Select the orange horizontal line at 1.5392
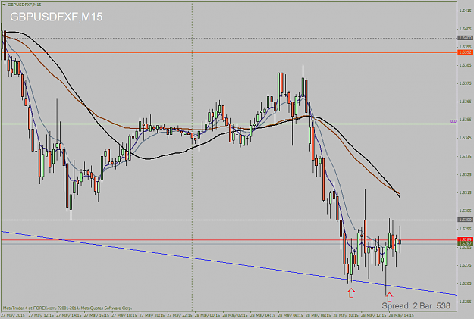This screenshot has width=474, height=319. (x=228, y=52)
